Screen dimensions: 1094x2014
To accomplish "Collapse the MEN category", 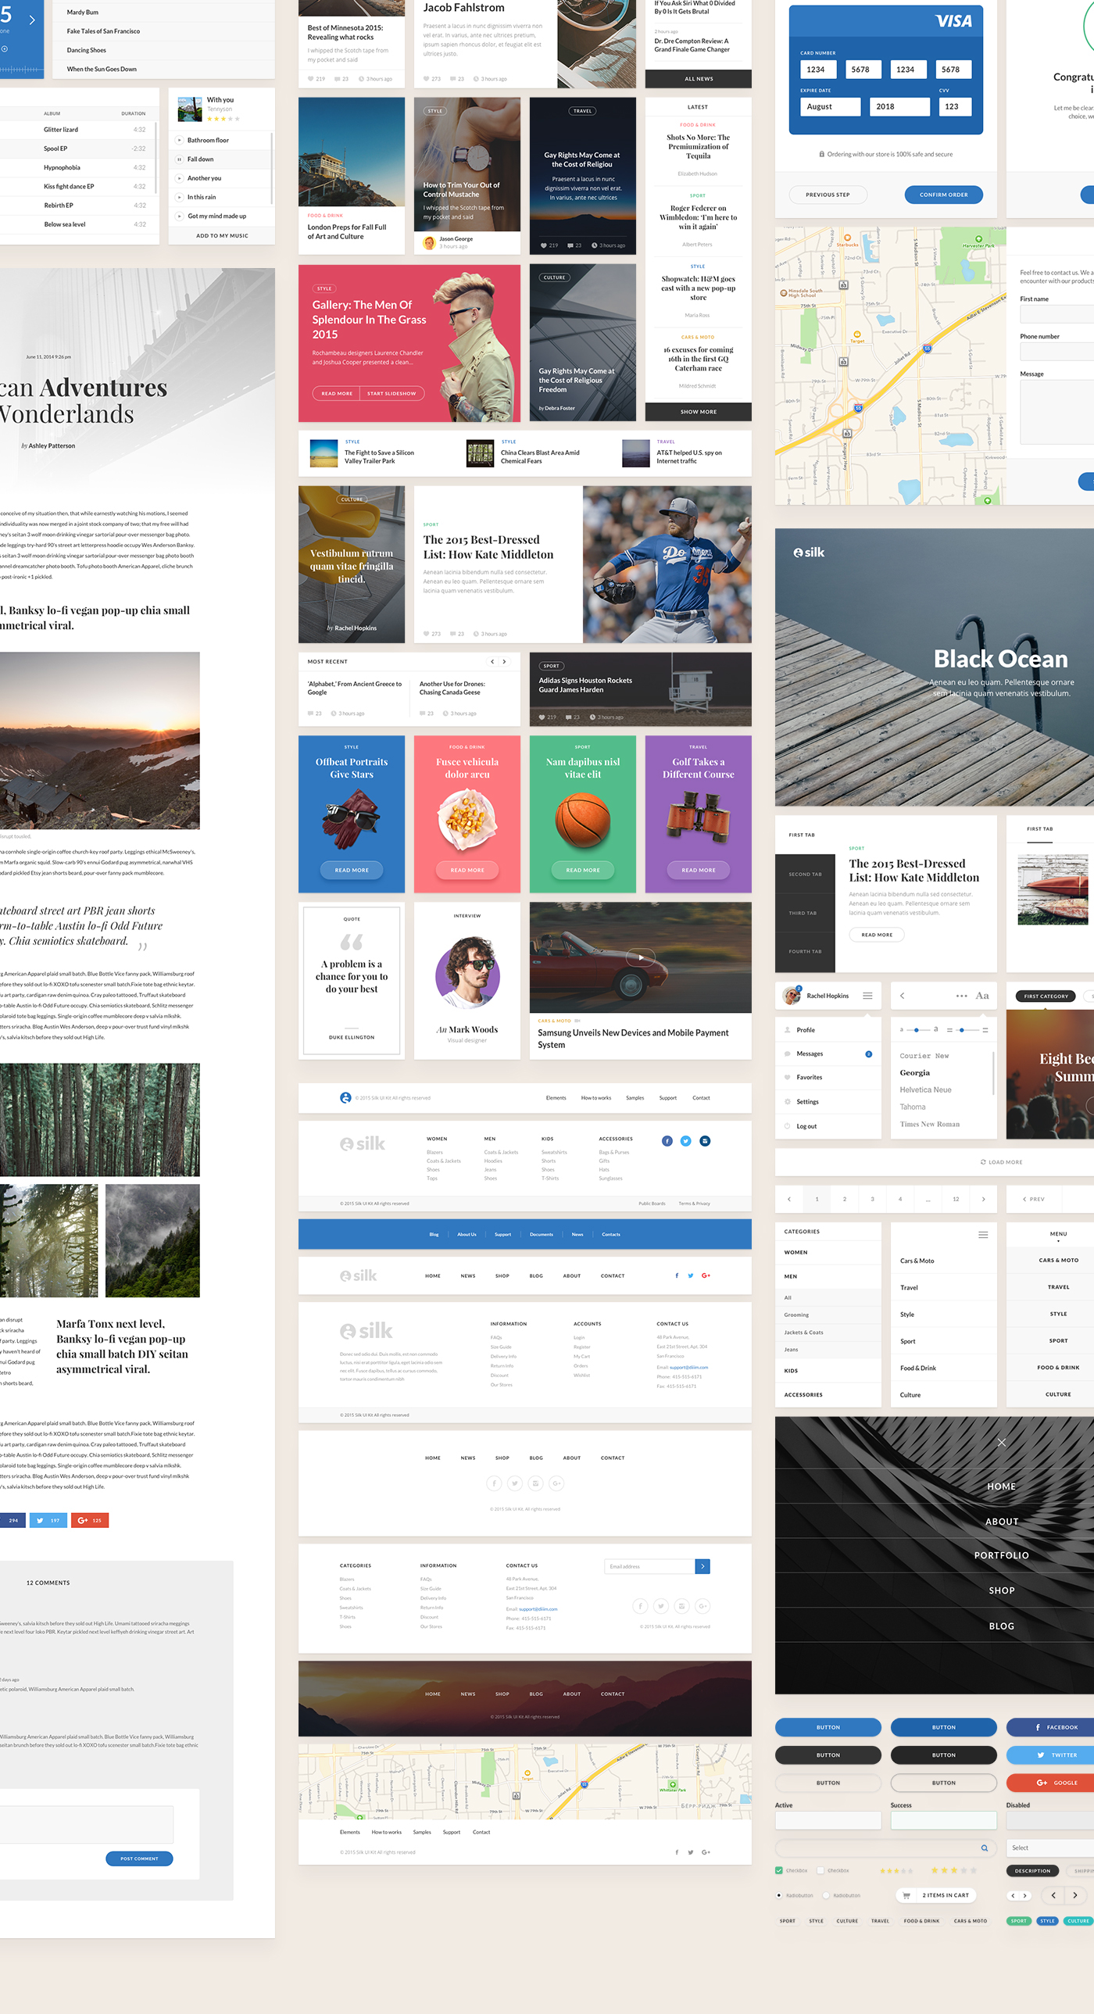I will 828,1276.
